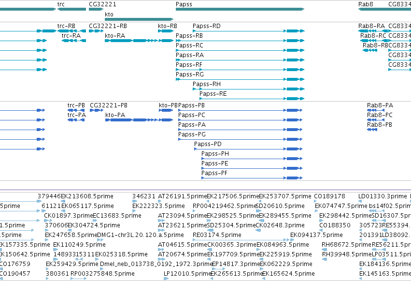Screen dimensions: 411x281
Task: Click the CO189178 EST label
Action: coord(329,196)
